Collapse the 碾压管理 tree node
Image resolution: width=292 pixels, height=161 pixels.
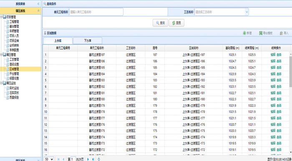point(1,54)
